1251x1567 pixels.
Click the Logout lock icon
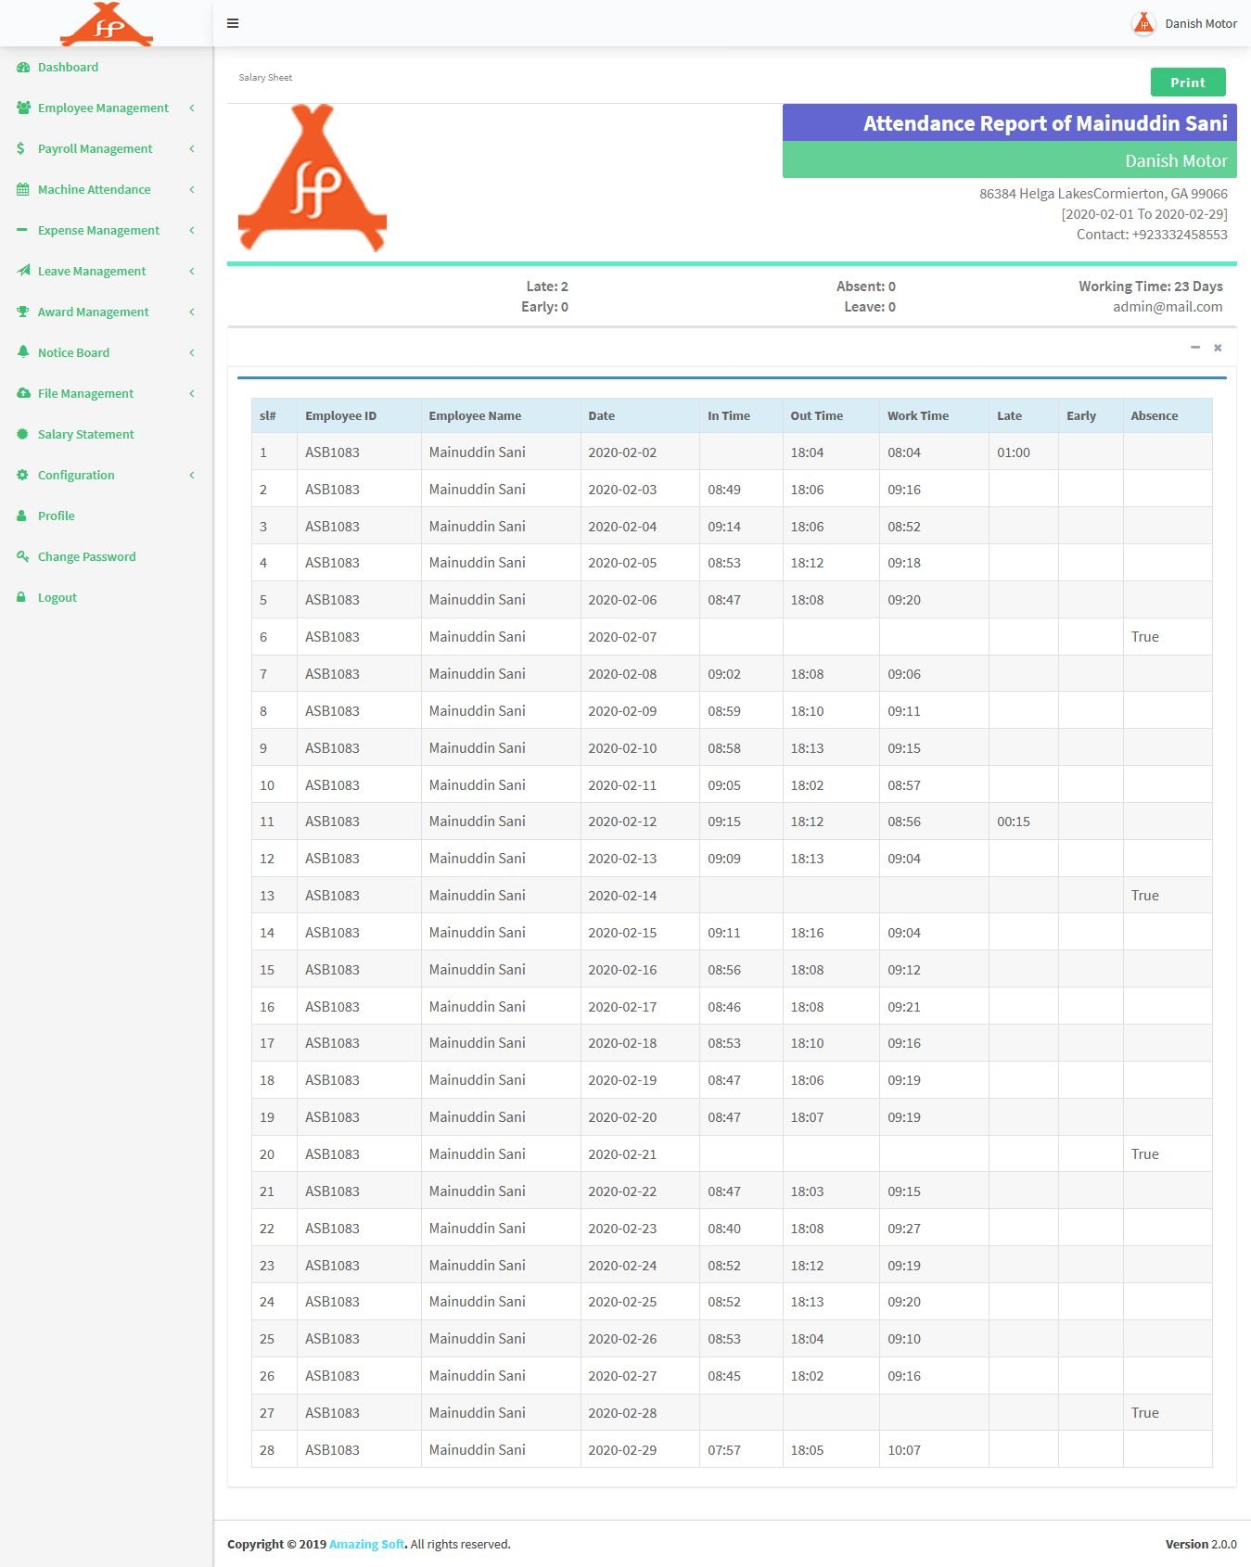(x=21, y=598)
